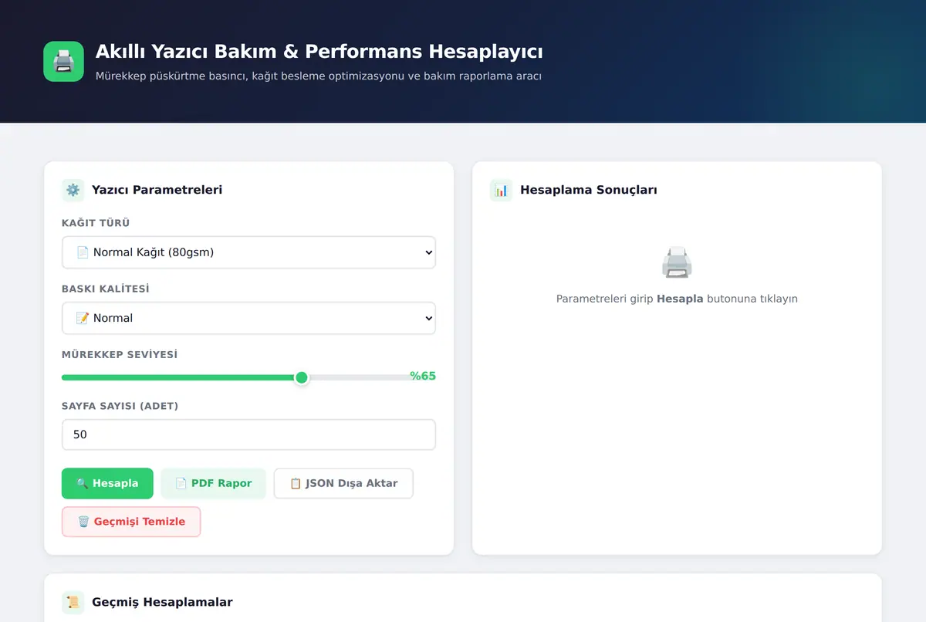The height and width of the screenshot is (622, 926).
Task: Click the MÜREKKEP SEVİYESİ label
Action: pos(120,354)
